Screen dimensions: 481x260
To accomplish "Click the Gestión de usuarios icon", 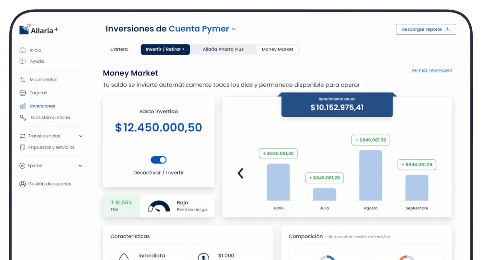I will point(22,184).
